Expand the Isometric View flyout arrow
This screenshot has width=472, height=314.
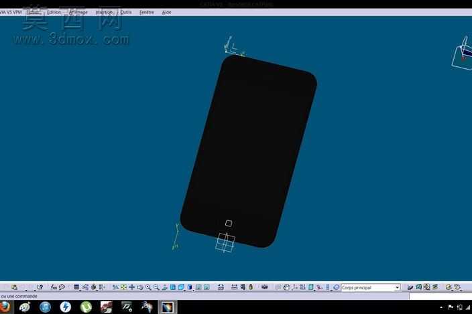pos(184,290)
